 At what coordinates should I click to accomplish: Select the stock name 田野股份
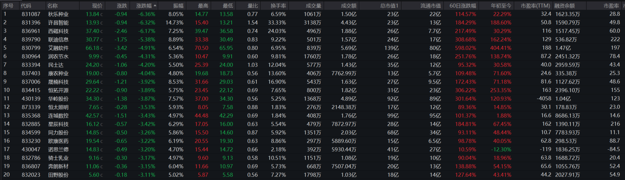pyautogui.click(x=58, y=175)
